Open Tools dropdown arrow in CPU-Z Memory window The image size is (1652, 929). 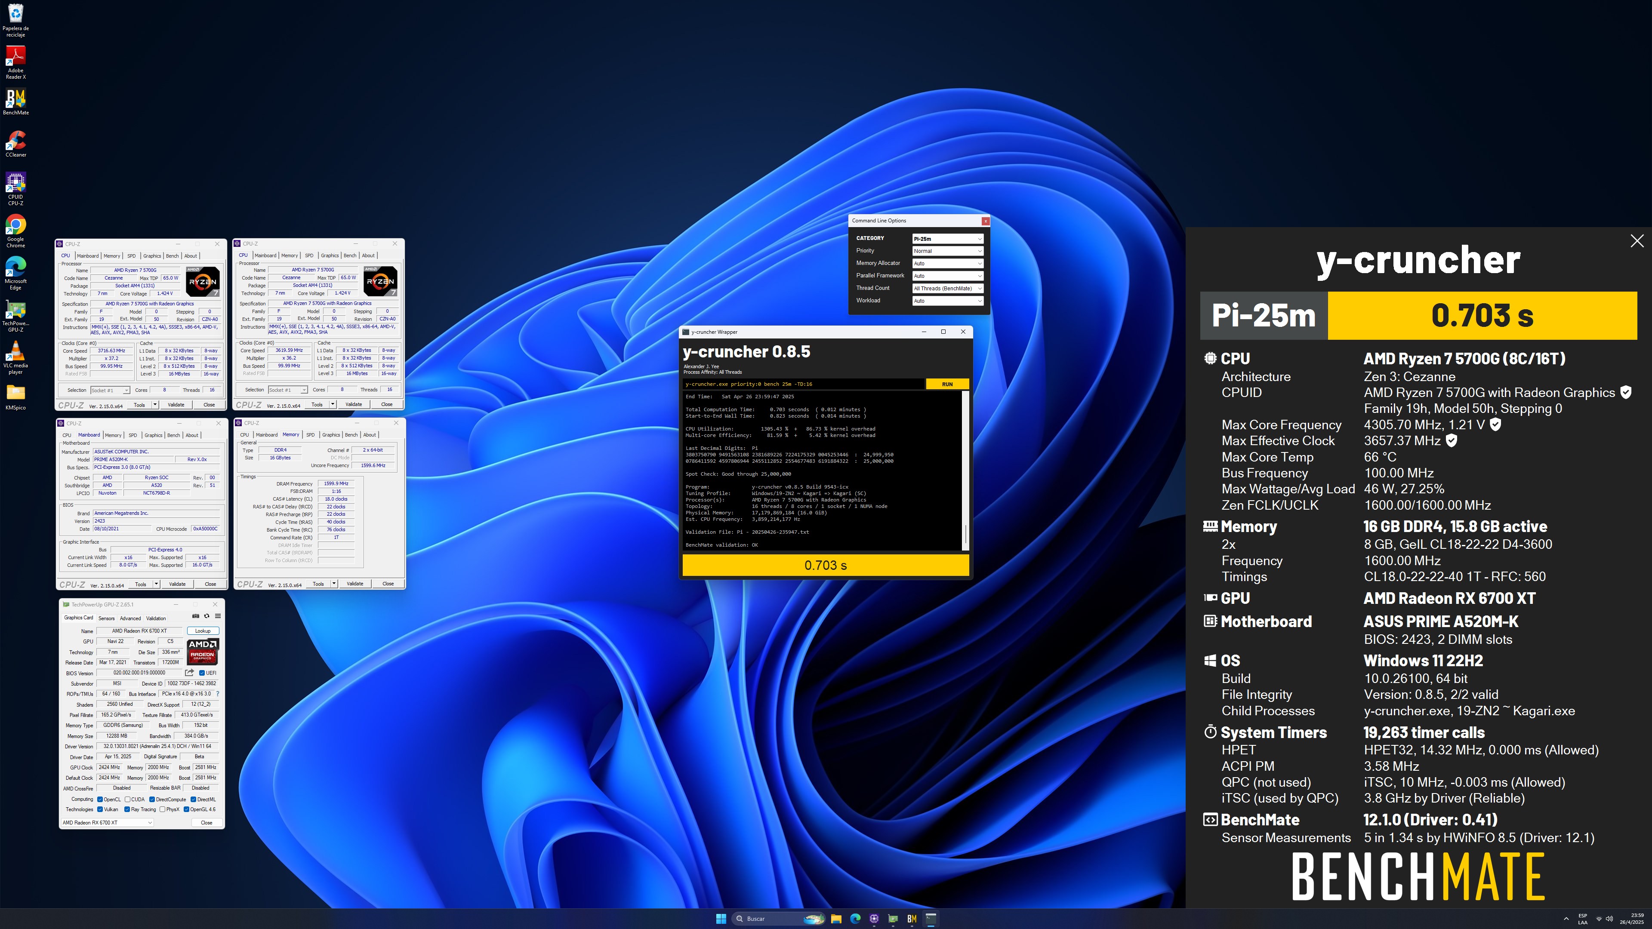click(x=333, y=584)
